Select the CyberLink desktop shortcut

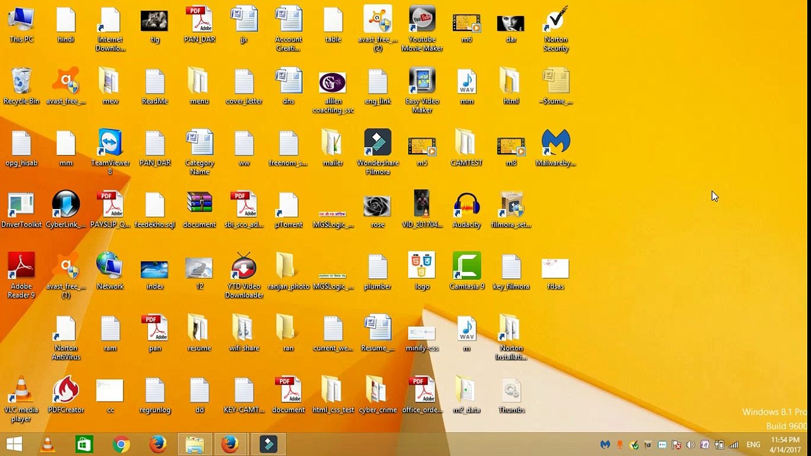[66, 210]
